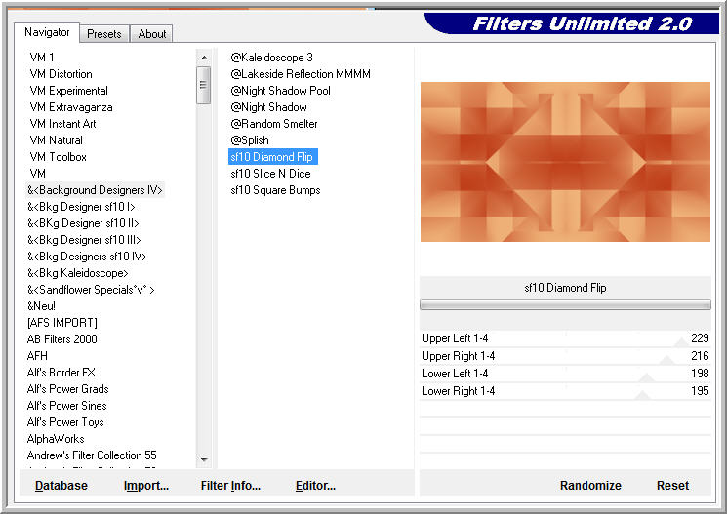
Task: Open the Editor... button
Action: coord(315,486)
